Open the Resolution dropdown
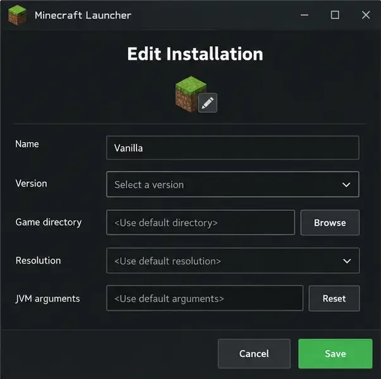Viewport: 381px width, 379px height. (233, 261)
